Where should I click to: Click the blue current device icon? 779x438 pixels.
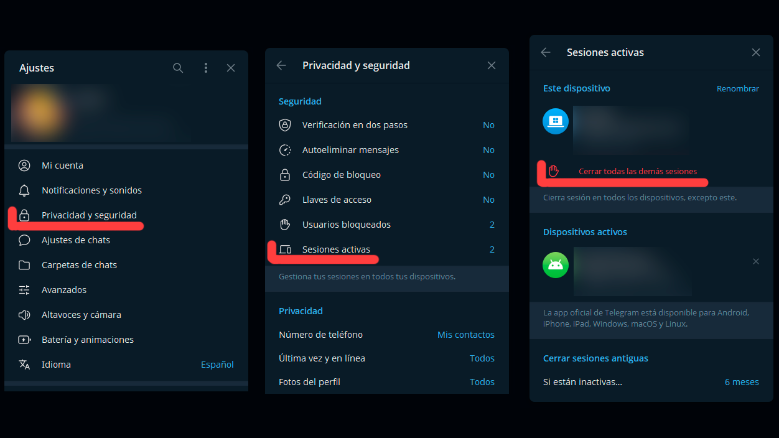pos(554,121)
